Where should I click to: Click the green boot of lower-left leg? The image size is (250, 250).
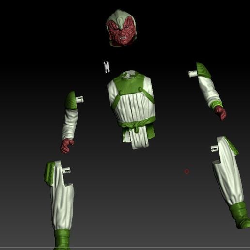[x=62, y=239]
